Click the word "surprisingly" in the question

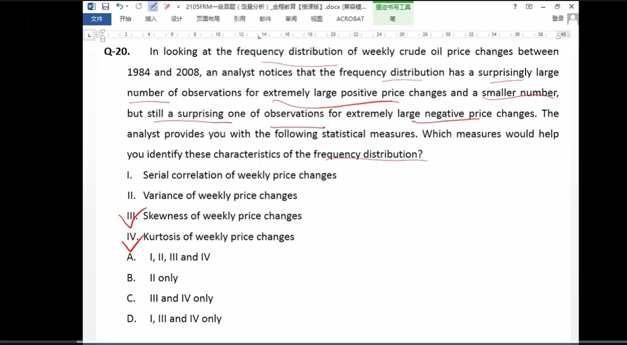click(505, 73)
